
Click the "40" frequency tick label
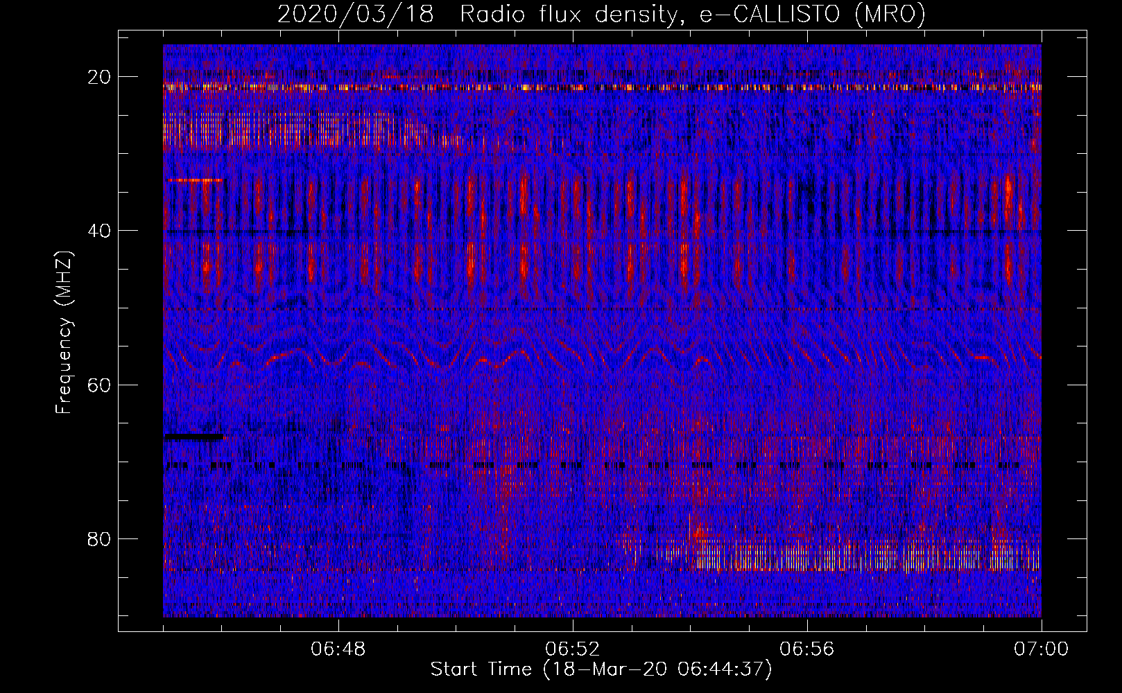click(x=100, y=231)
